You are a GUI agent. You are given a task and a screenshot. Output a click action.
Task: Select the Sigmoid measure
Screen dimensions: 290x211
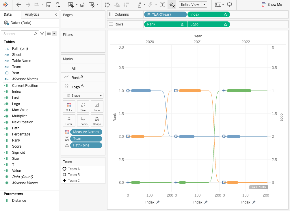pos(18,153)
